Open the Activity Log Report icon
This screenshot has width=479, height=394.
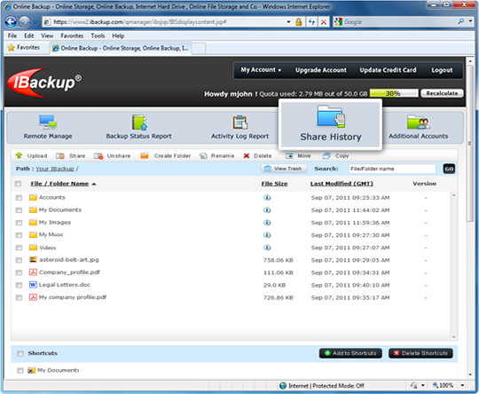240,122
